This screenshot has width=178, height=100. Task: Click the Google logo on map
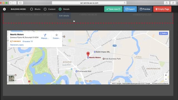coord(88,81)
